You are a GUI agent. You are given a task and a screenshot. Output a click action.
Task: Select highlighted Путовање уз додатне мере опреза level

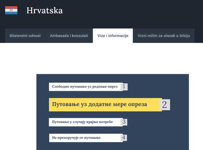tap(105, 105)
